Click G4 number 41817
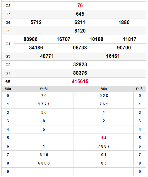Viewport: 148px width, 177px height. (129, 39)
